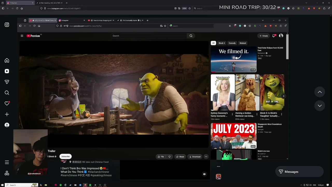Open the taskbar clock showing 9:24 pm
The height and width of the screenshot is (187, 332).
tap(321, 185)
